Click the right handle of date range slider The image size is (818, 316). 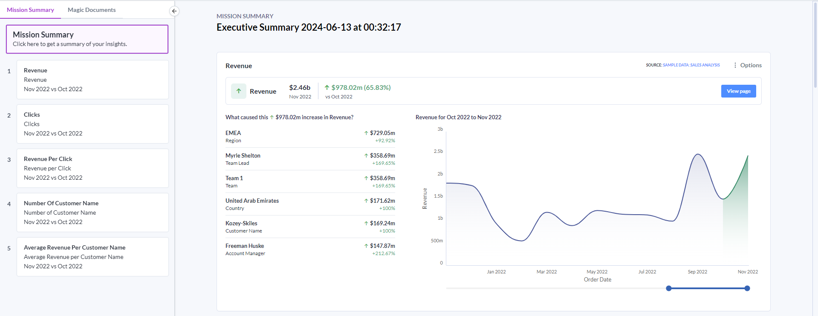(x=747, y=288)
